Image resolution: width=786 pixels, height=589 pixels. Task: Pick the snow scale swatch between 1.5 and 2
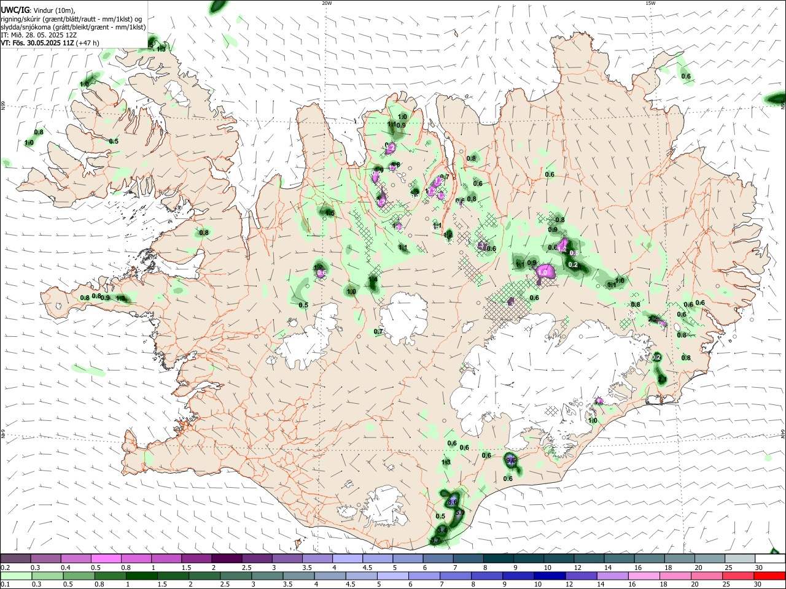click(x=196, y=559)
